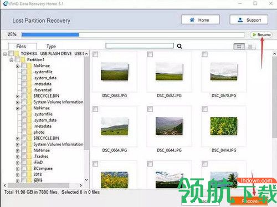The image size is (277, 207).
Task: Expand the first System Volume Information folder
Action: tap(18, 102)
